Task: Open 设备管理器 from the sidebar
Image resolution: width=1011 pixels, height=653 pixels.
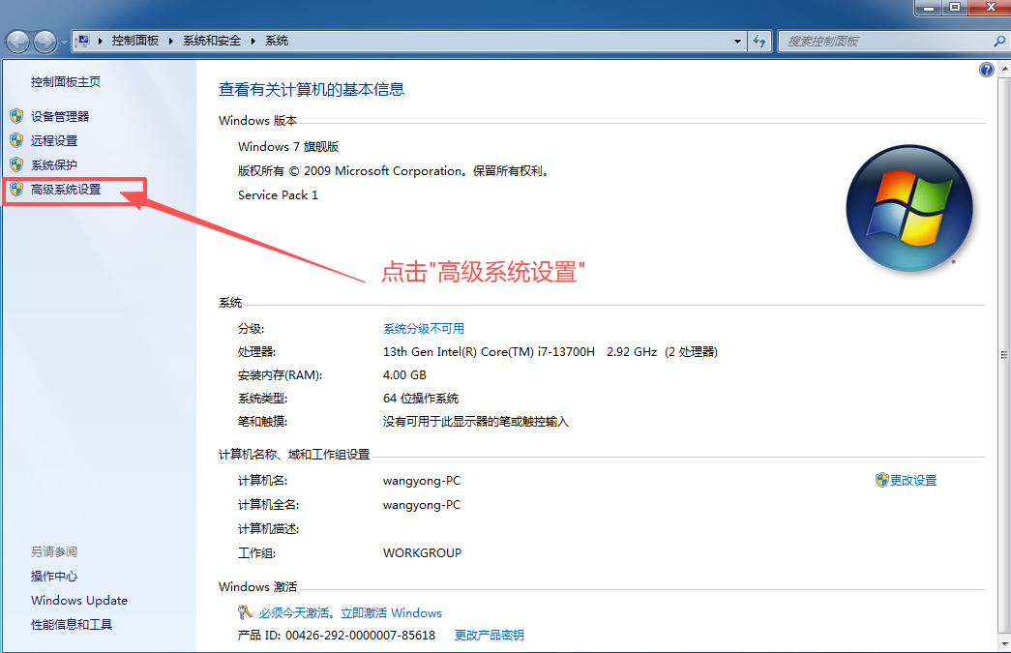Action: pos(60,115)
